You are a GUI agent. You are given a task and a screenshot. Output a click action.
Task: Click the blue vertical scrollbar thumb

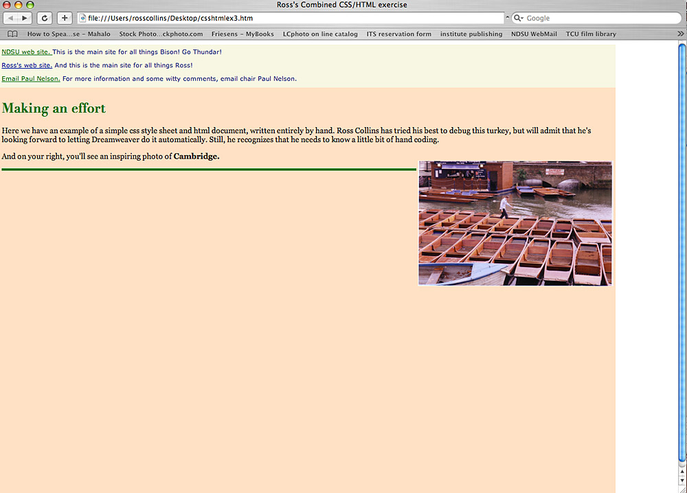[682, 254]
